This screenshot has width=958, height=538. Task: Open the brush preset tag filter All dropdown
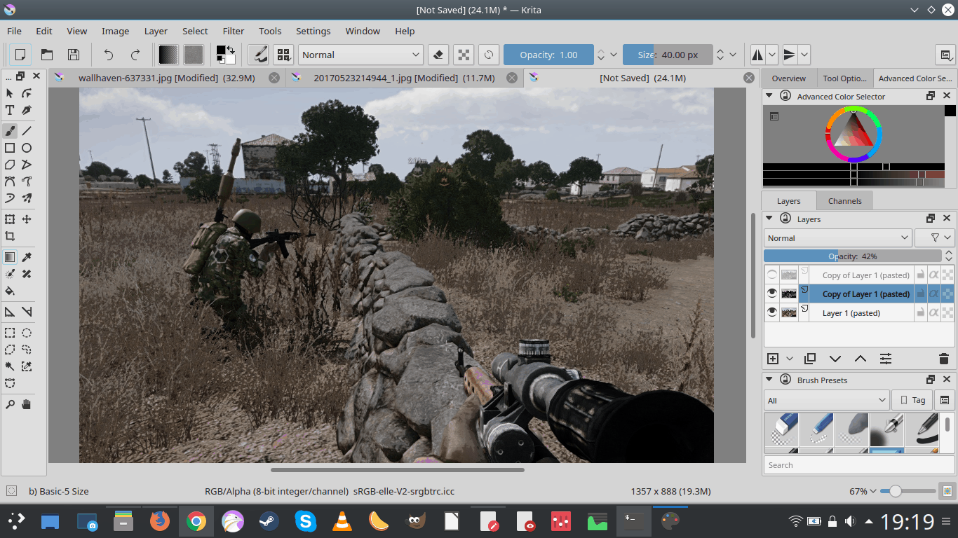pyautogui.click(x=827, y=401)
